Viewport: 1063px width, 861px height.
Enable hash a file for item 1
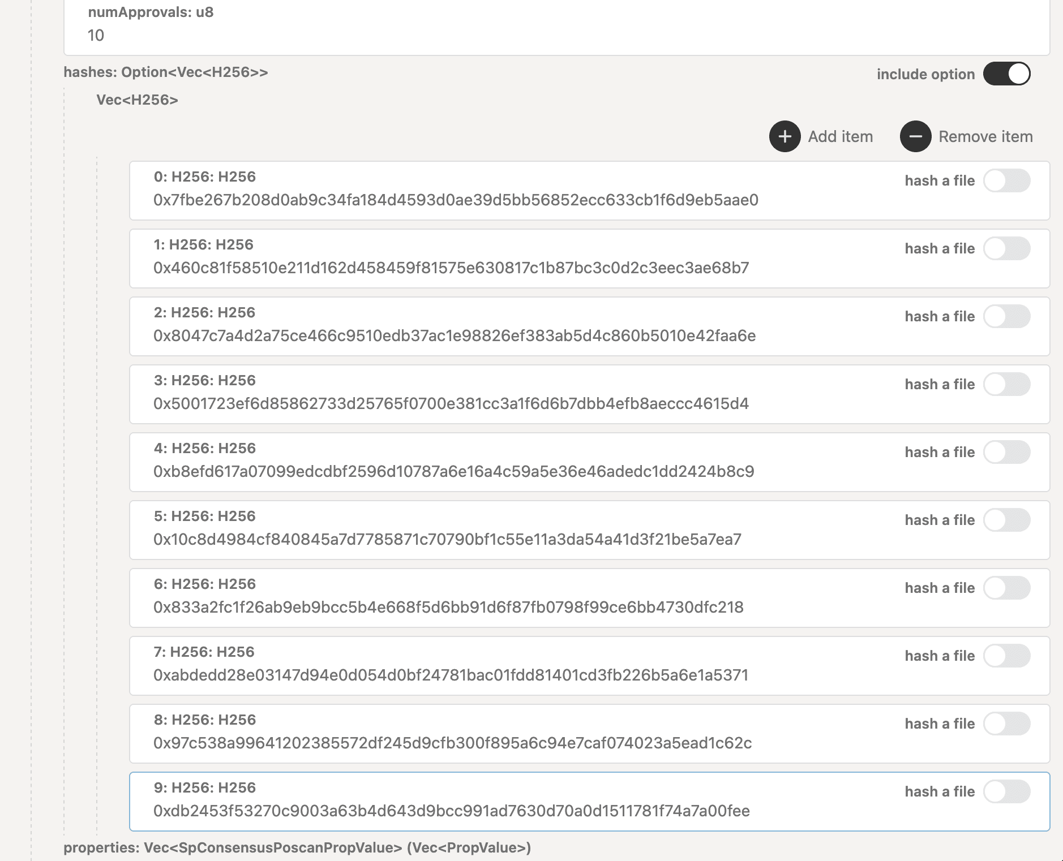tap(1007, 248)
